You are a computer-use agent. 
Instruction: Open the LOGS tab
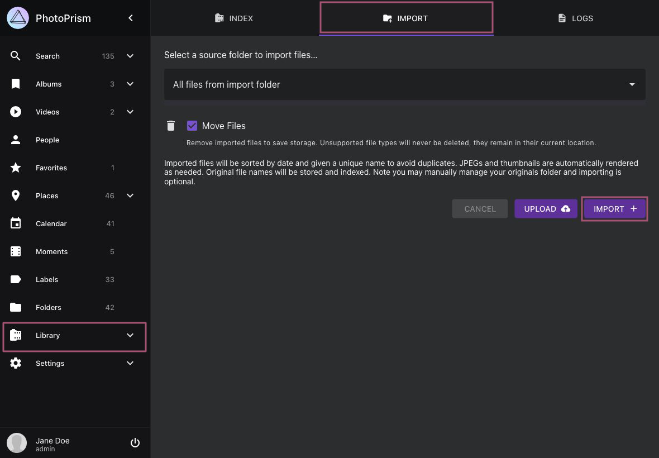[x=575, y=18]
